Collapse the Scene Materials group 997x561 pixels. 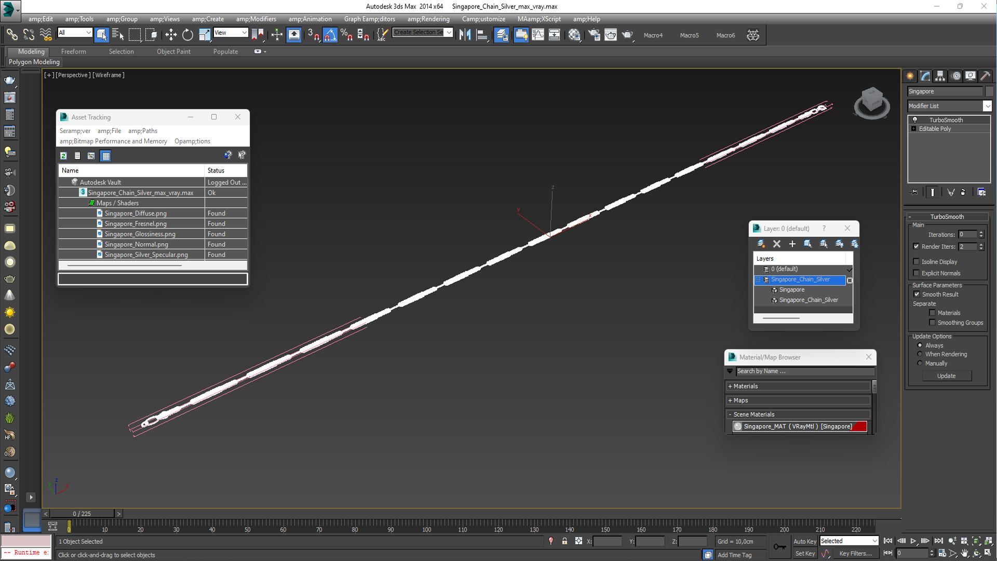pyautogui.click(x=798, y=415)
